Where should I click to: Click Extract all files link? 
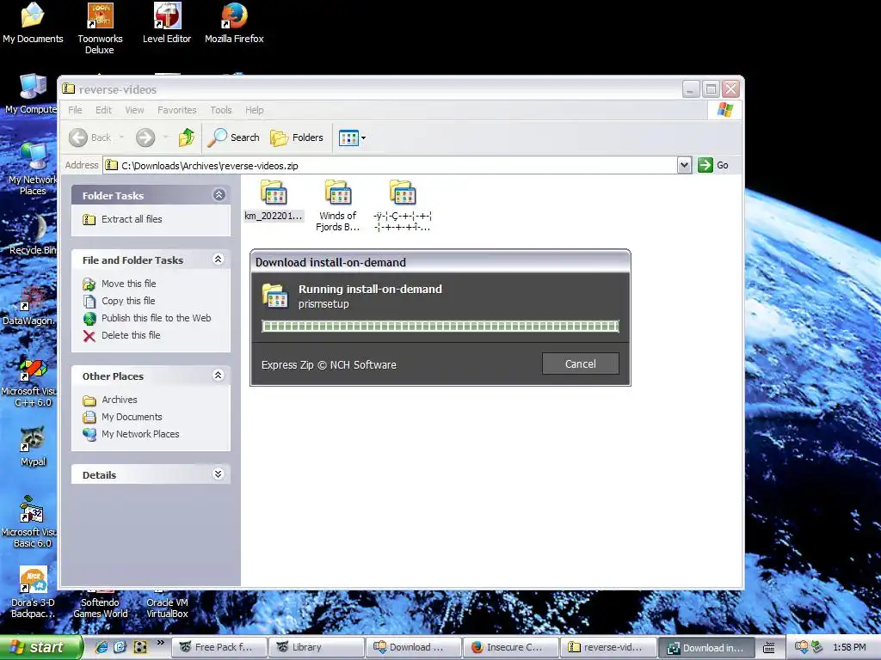pyautogui.click(x=122, y=219)
